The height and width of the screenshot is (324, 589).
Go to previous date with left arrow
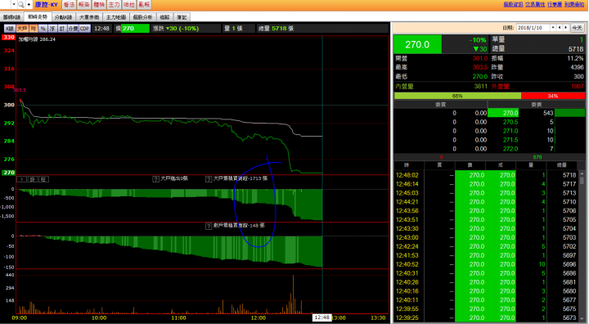(560, 28)
